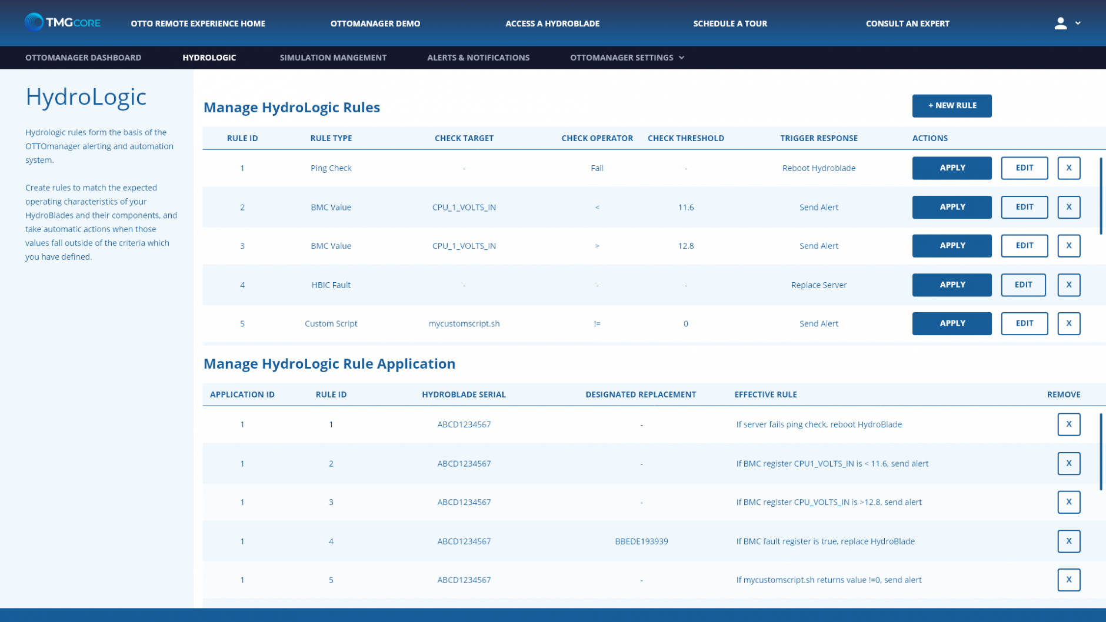Edit rule 3 with threshold 12.8
Viewport: 1106px width, 622px height.
(1024, 246)
